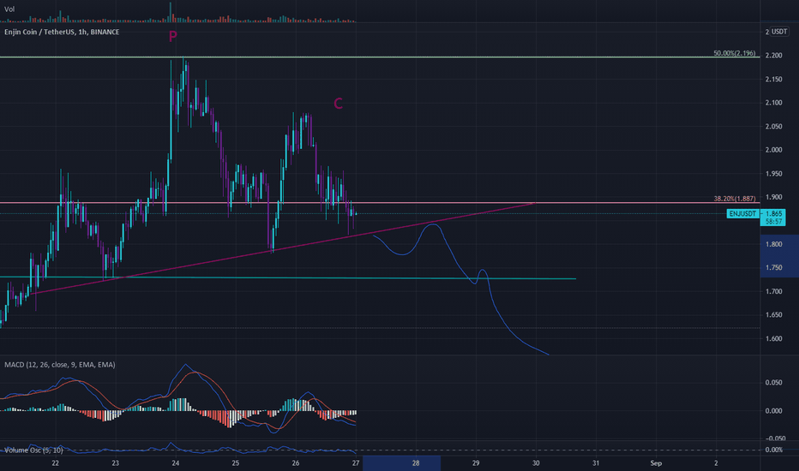799x471 pixels.
Task: Click 2.150 on the price axis
Action: point(773,80)
